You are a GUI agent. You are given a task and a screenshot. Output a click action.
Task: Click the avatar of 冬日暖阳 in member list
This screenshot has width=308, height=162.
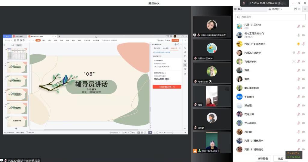239,97
